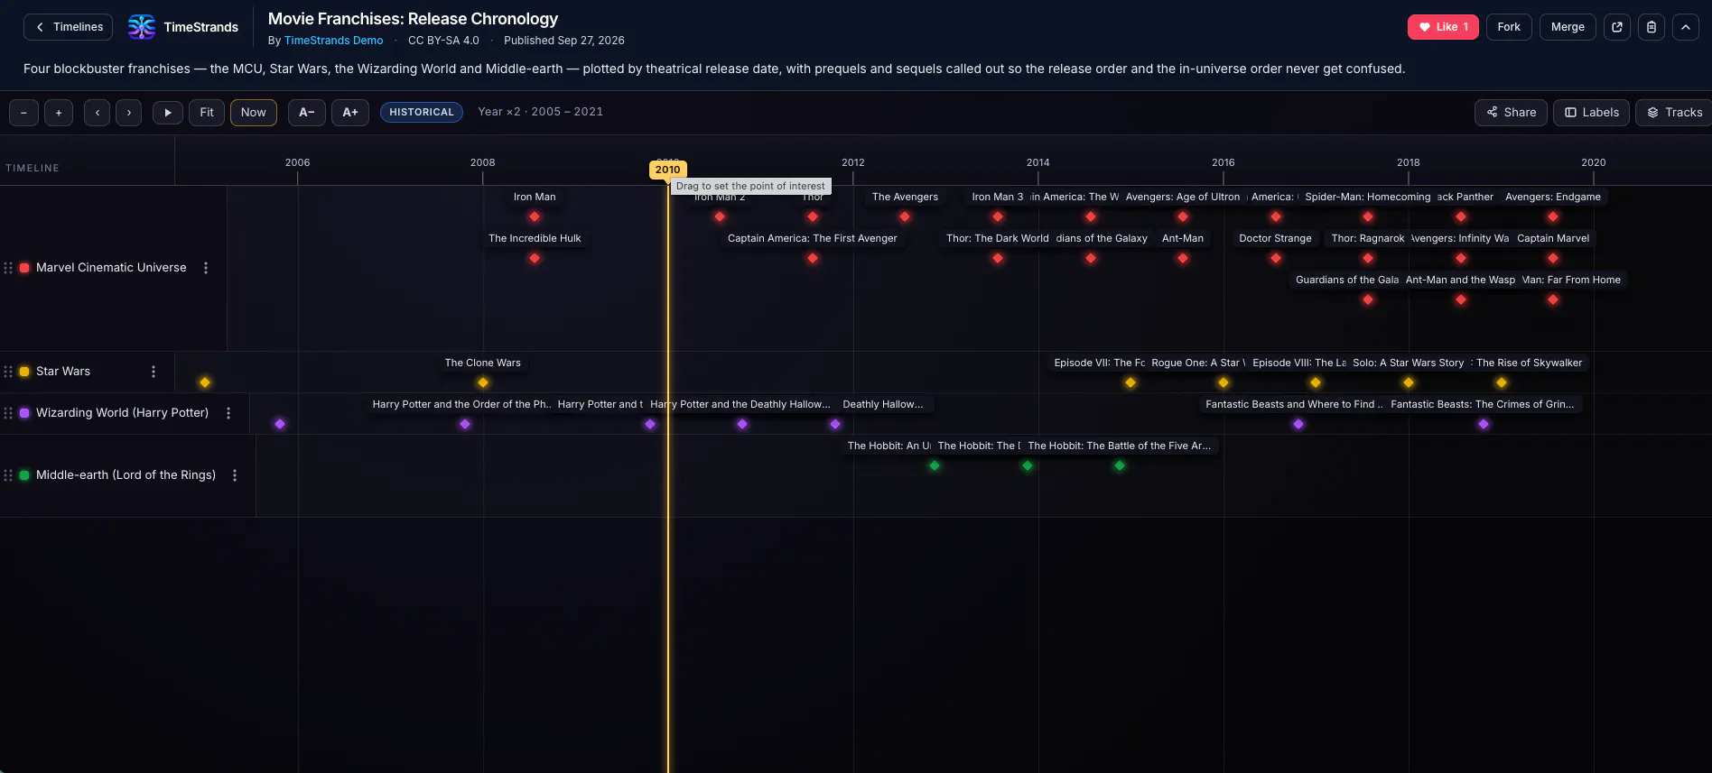This screenshot has height=773, width=1712.
Task: Click the Middle-earth track drag handle
Action: point(8,475)
